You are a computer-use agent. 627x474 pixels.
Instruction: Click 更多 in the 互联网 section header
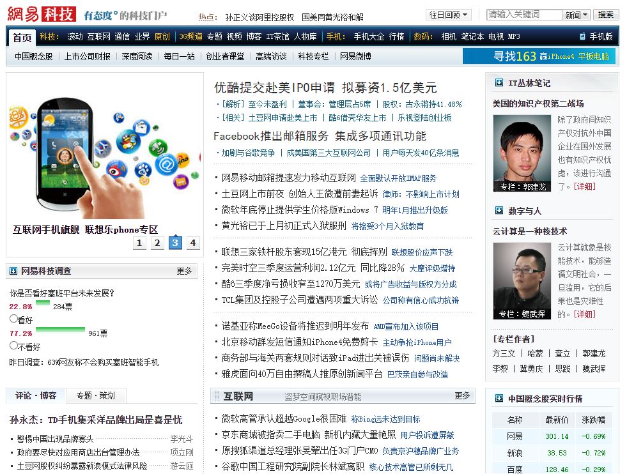(x=462, y=396)
